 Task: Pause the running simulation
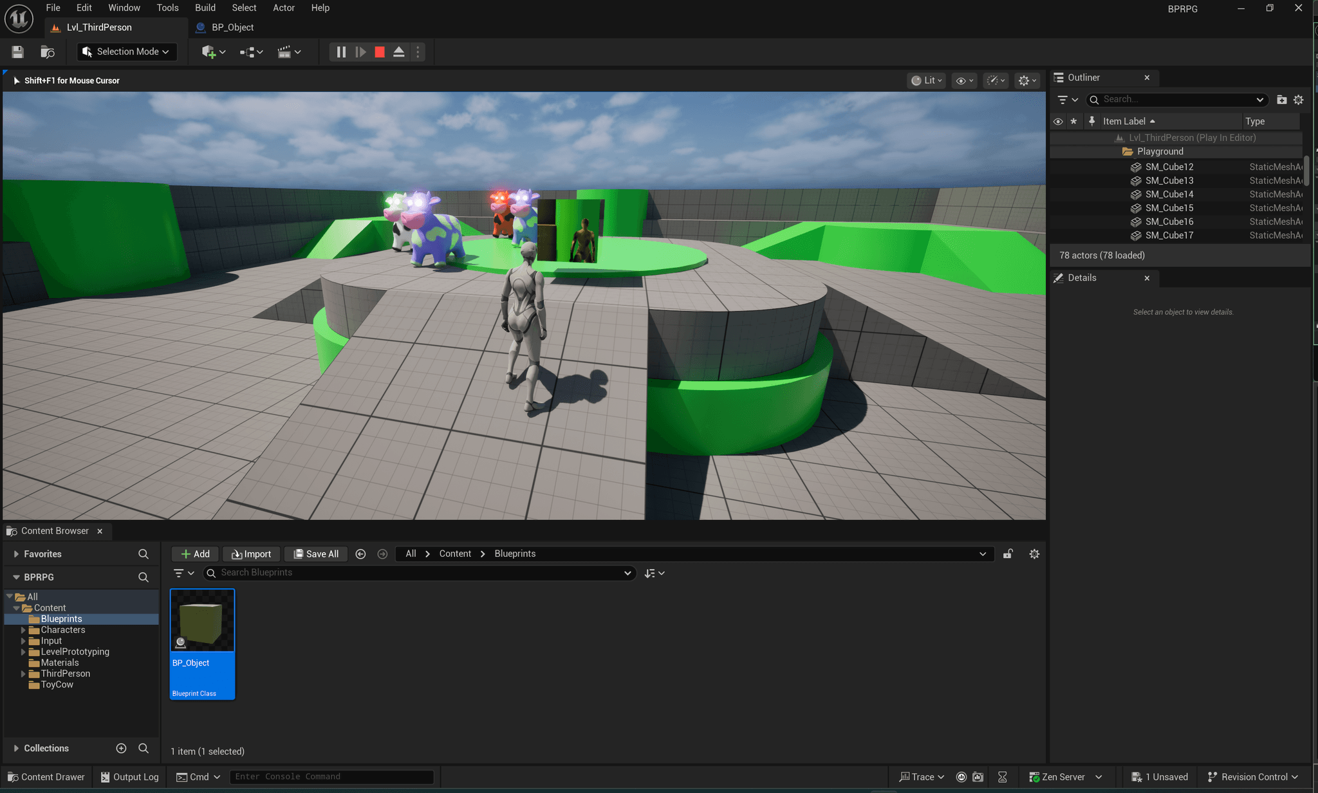coord(341,52)
